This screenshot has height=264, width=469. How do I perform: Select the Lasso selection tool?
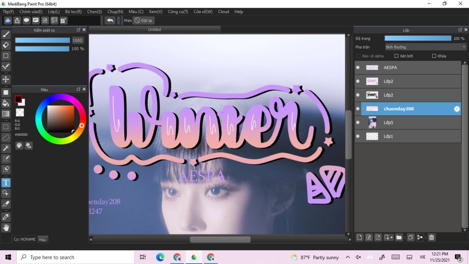(x=5, y=137)
